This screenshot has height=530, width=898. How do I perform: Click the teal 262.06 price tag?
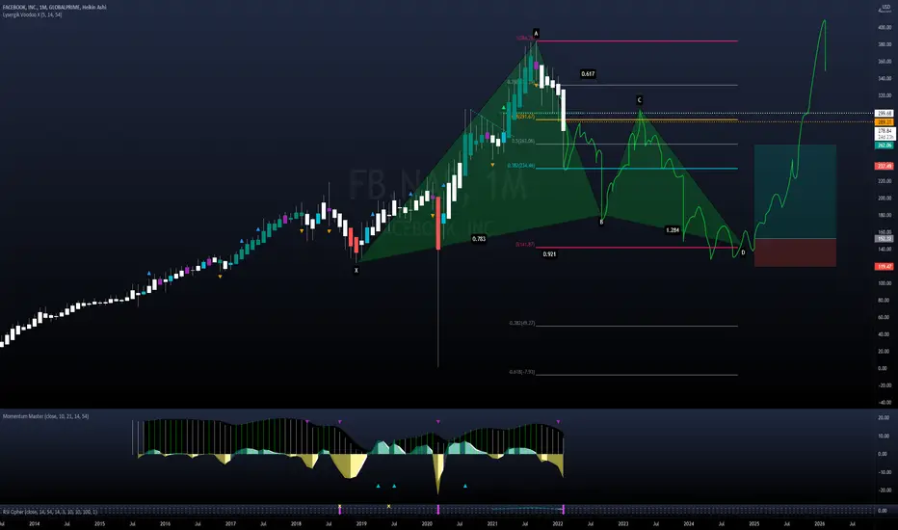pyautogui.click(x=885, y=146)
